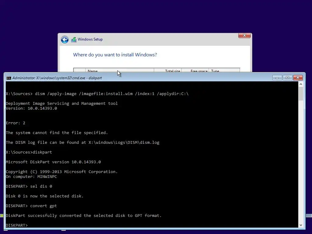The height and width of the screenshot is (234, 312).
Task: Click the Copyright Microsoft Corporation line
Action: click(x=62, y=172)
